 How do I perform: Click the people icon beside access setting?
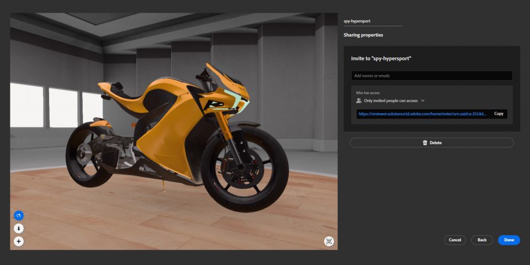[x=359, y=101]
